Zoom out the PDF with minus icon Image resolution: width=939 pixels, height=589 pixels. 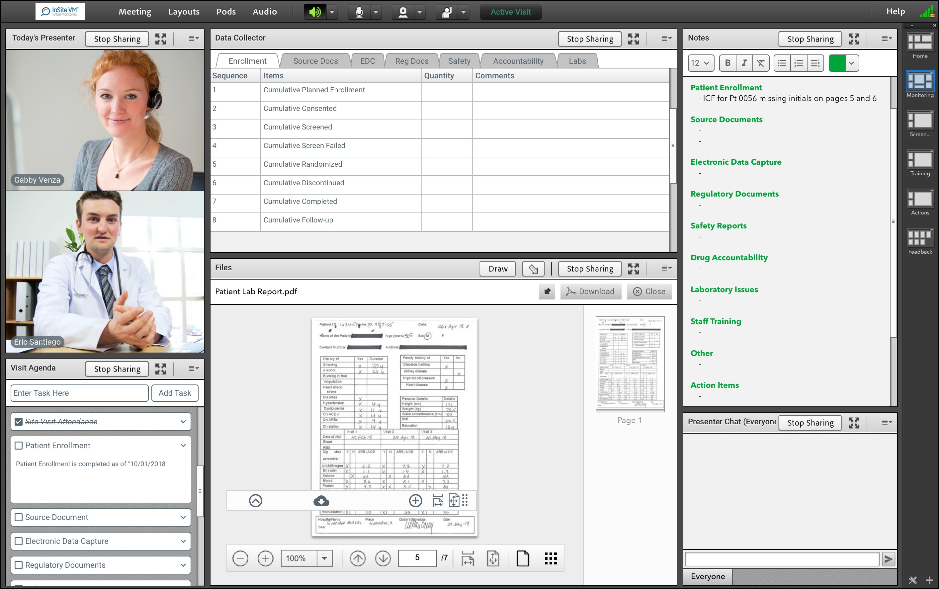[x=240, y=558]
